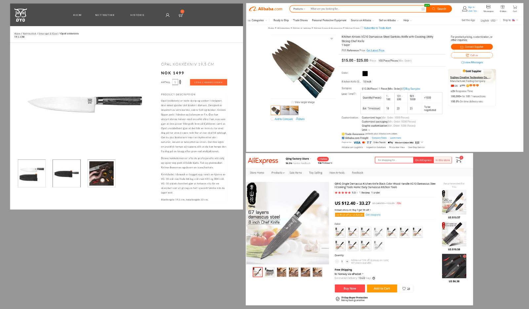Switch to the Top Selling store tab

315,173
